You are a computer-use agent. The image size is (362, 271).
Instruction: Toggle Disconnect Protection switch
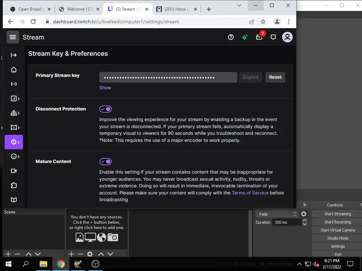pos(105,109)
